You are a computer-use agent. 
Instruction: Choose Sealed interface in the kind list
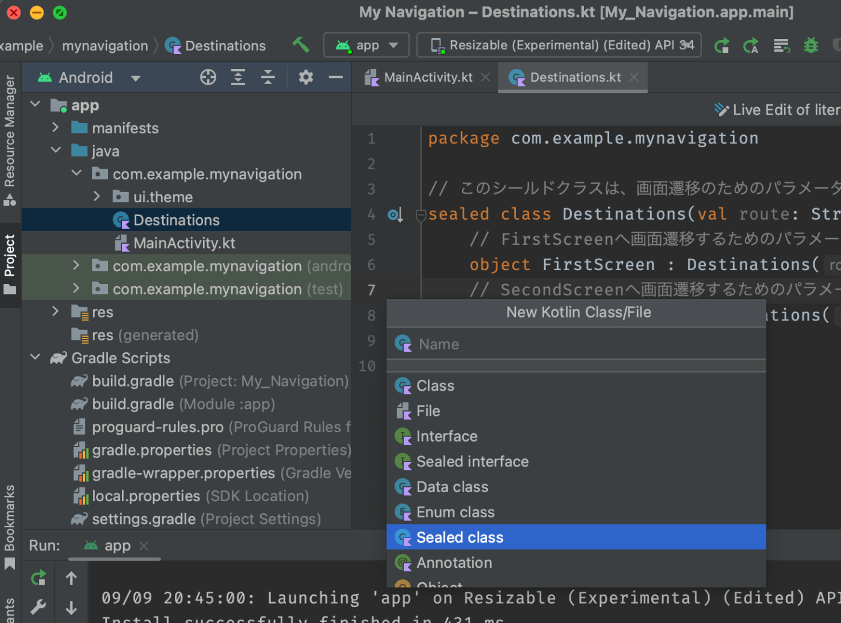pos(577,462)
